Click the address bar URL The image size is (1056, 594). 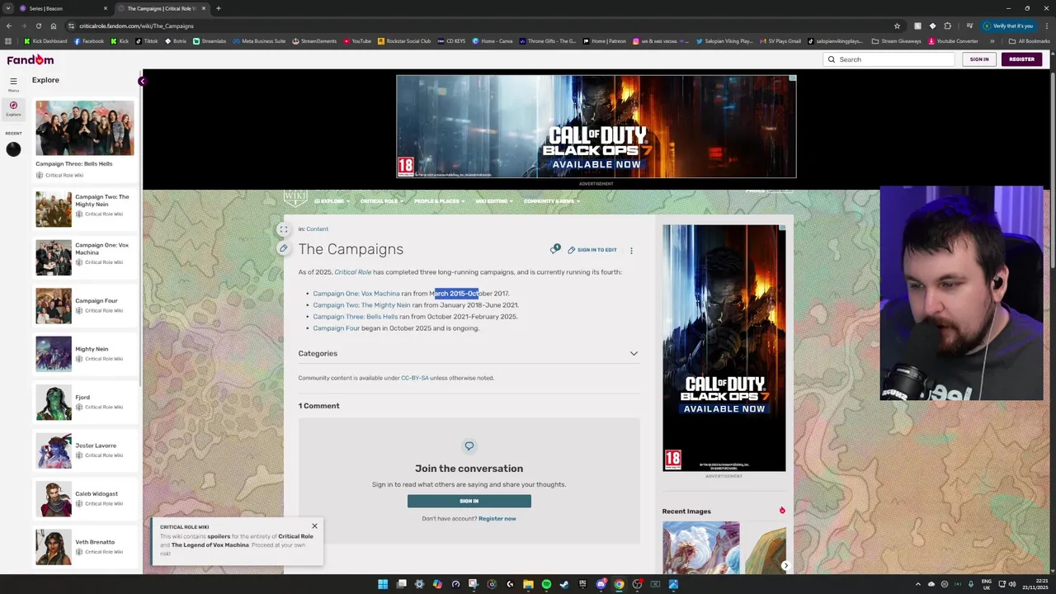tap(136, 26)
